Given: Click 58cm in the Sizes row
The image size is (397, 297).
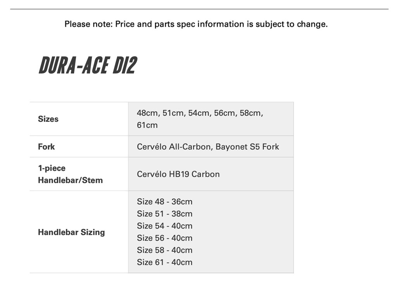Looking at the screenshot, I should coord(251,113).
